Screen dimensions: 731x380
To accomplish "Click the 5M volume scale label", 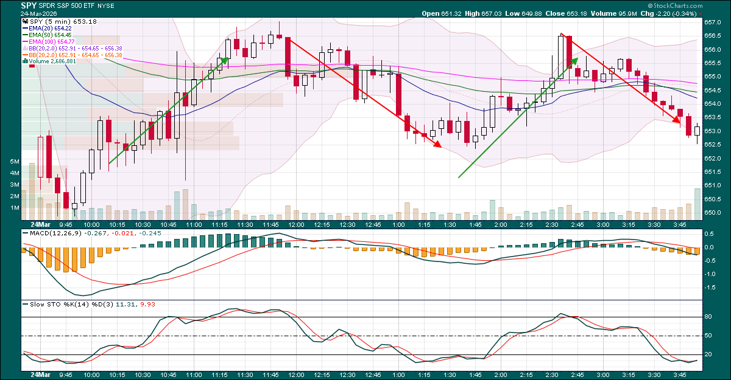I will [x=15, y=162].
